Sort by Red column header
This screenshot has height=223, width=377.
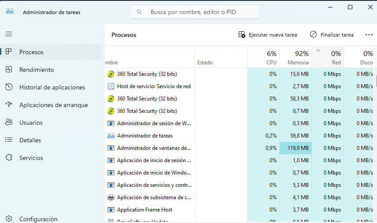tap(328, 57)
